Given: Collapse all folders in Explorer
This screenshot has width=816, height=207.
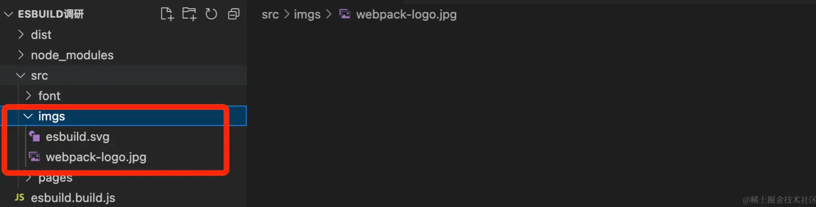Looking at the screenshot, I should point(233,14).
